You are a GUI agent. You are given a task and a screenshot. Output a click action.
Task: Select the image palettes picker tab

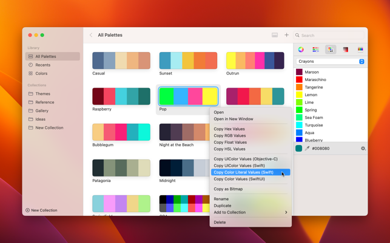tap(345, 50)
